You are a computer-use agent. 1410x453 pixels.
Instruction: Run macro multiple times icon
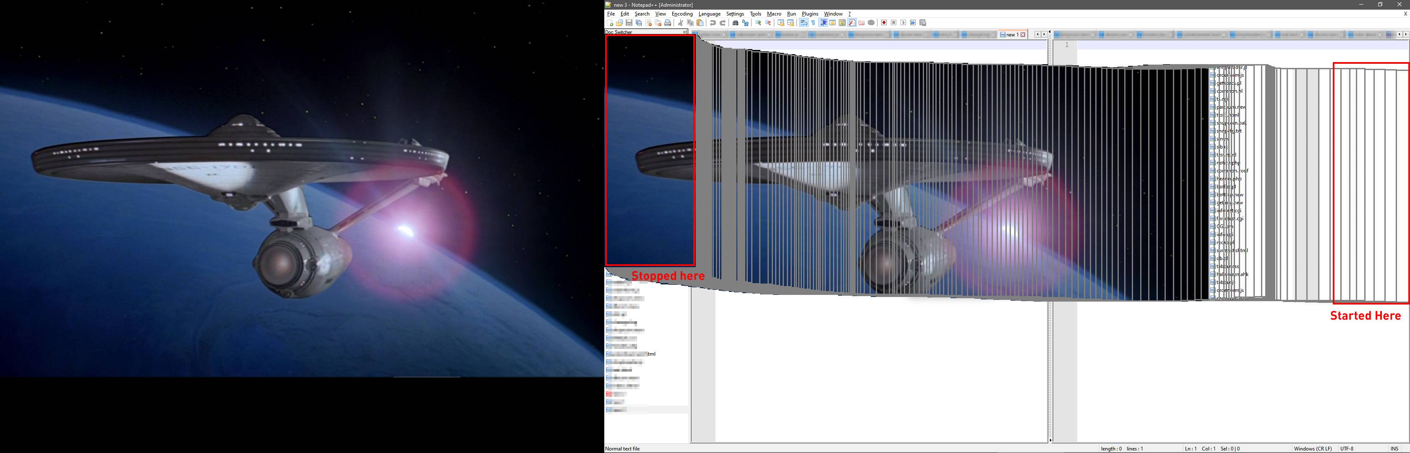913,23
